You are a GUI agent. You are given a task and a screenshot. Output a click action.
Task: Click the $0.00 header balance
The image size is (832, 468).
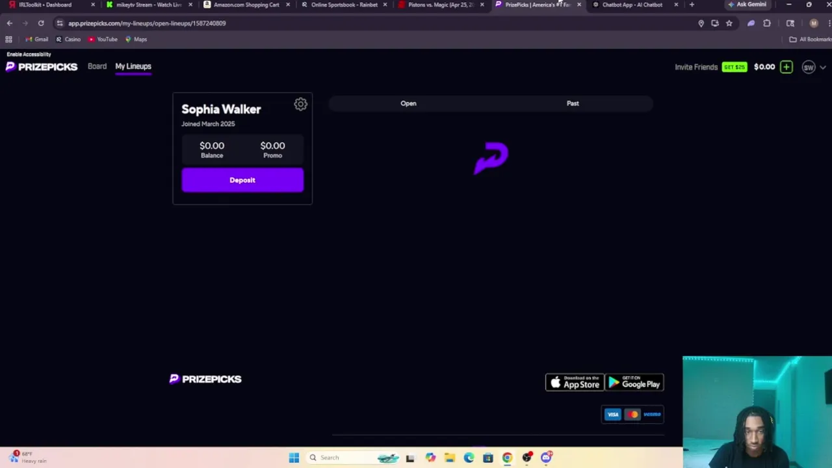tap(764, 67)
